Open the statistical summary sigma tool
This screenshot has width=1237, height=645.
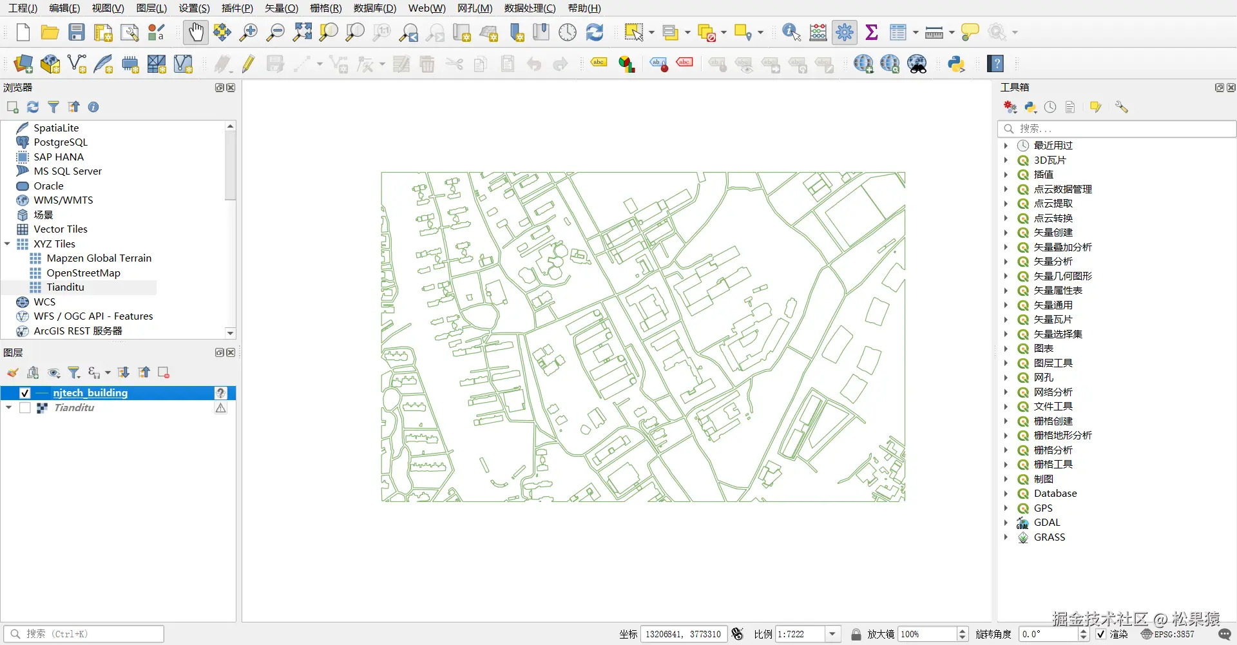[x=872, y=32]
